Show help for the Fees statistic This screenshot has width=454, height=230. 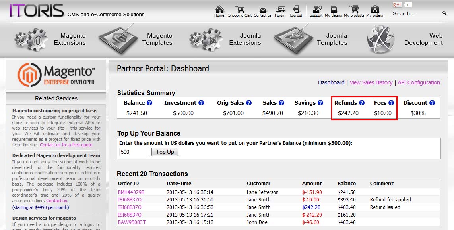(x=391, y=103)
